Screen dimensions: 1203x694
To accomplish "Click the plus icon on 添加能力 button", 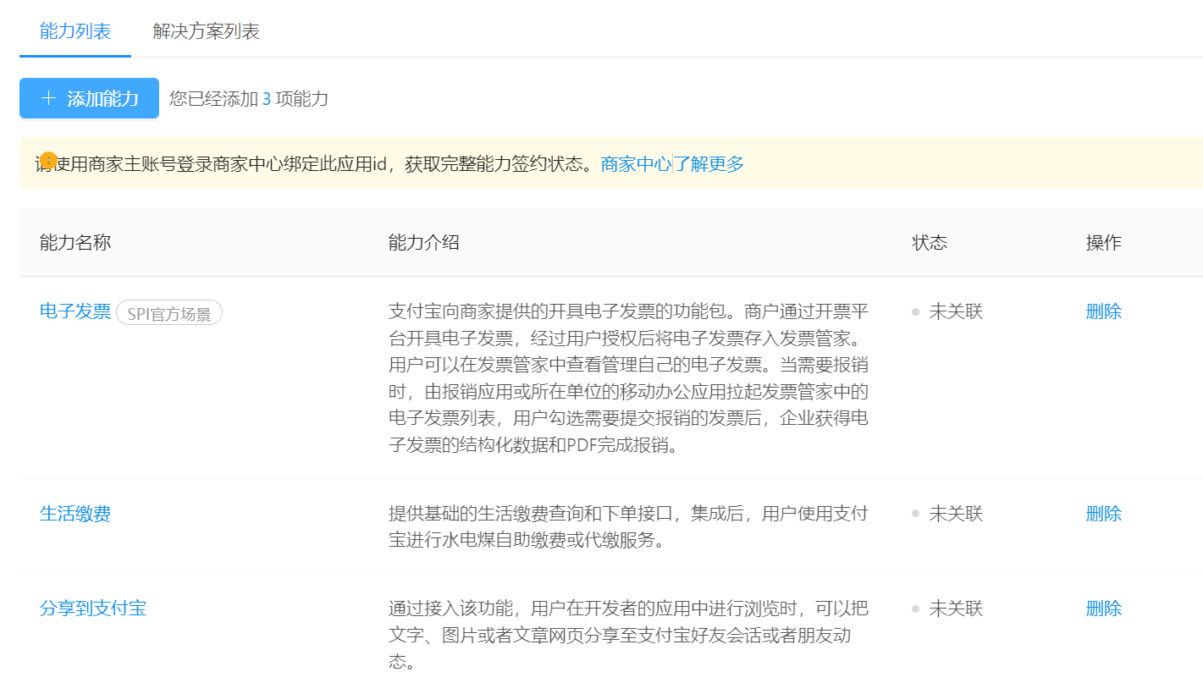I will pos(49,98).
